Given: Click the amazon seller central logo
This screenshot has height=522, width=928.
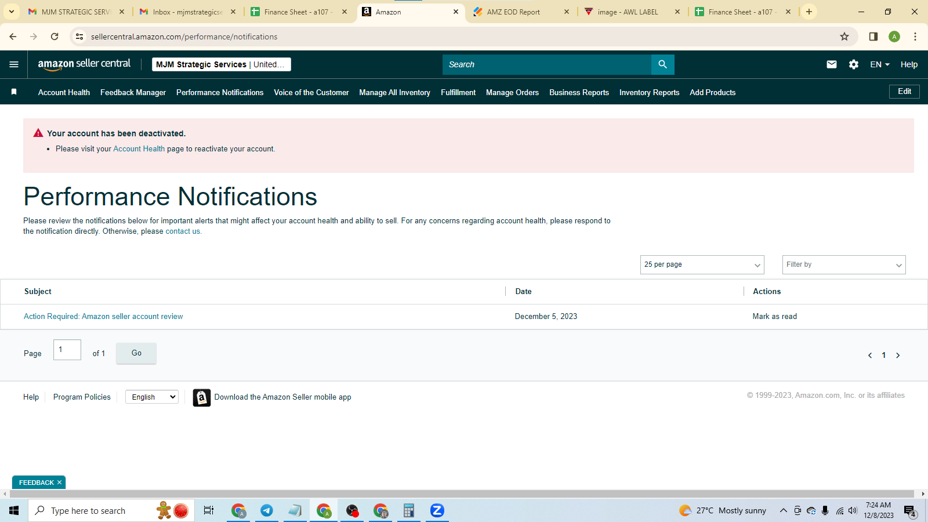Looking at the screenshot, I should pos(84,64).
